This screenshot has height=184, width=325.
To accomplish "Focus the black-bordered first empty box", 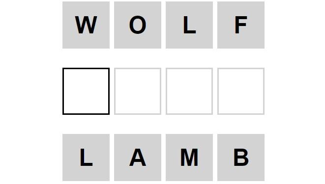I will 86,91.
